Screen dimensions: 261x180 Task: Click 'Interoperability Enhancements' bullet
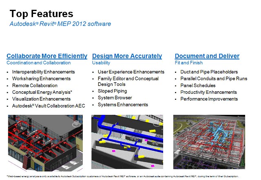(44, 72)
